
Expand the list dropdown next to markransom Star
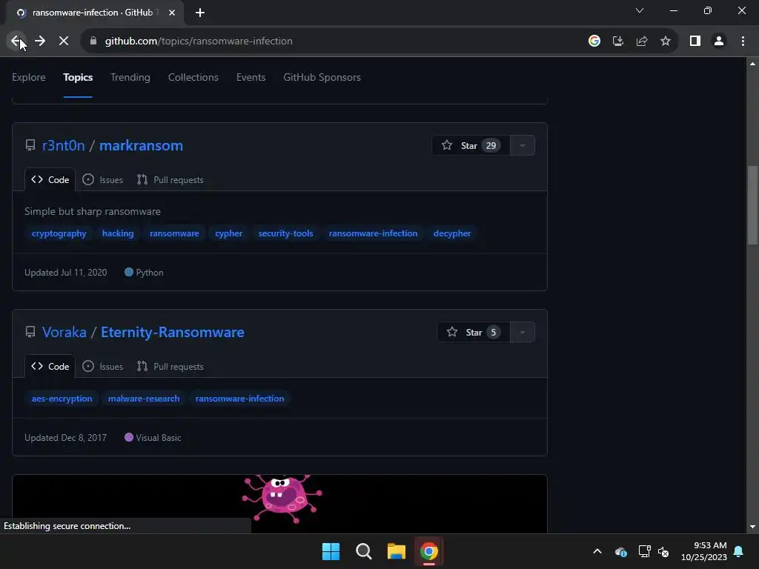[523, 145]
